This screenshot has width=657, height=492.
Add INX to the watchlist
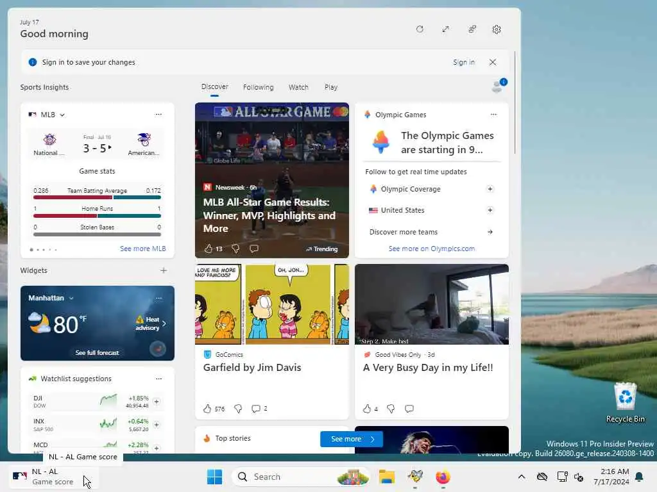(x=157, y=425)
